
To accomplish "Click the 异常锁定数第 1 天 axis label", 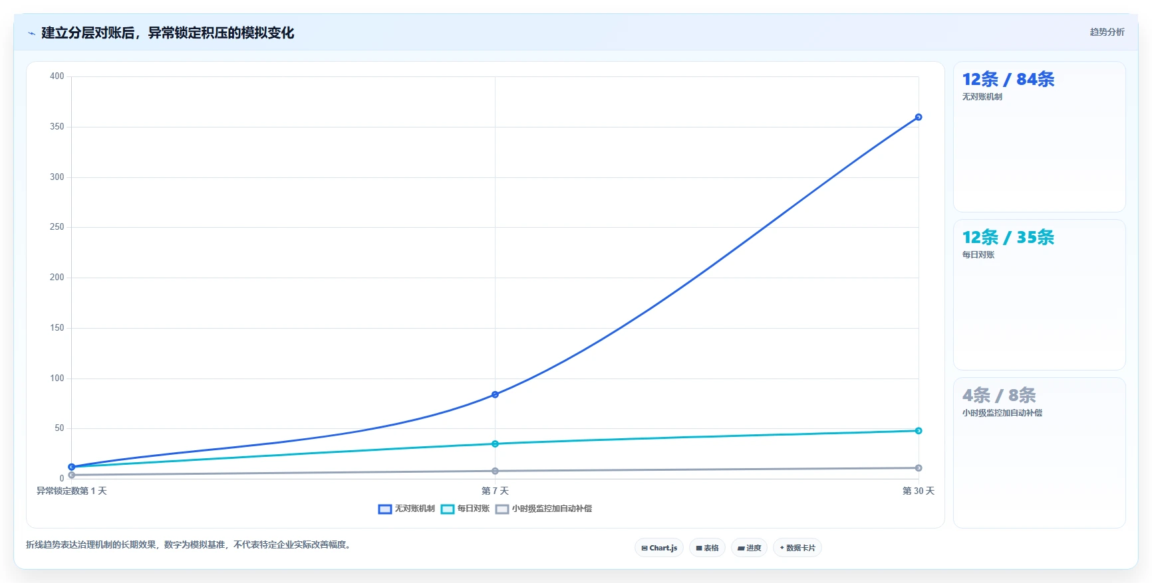I will pos(72,491).
